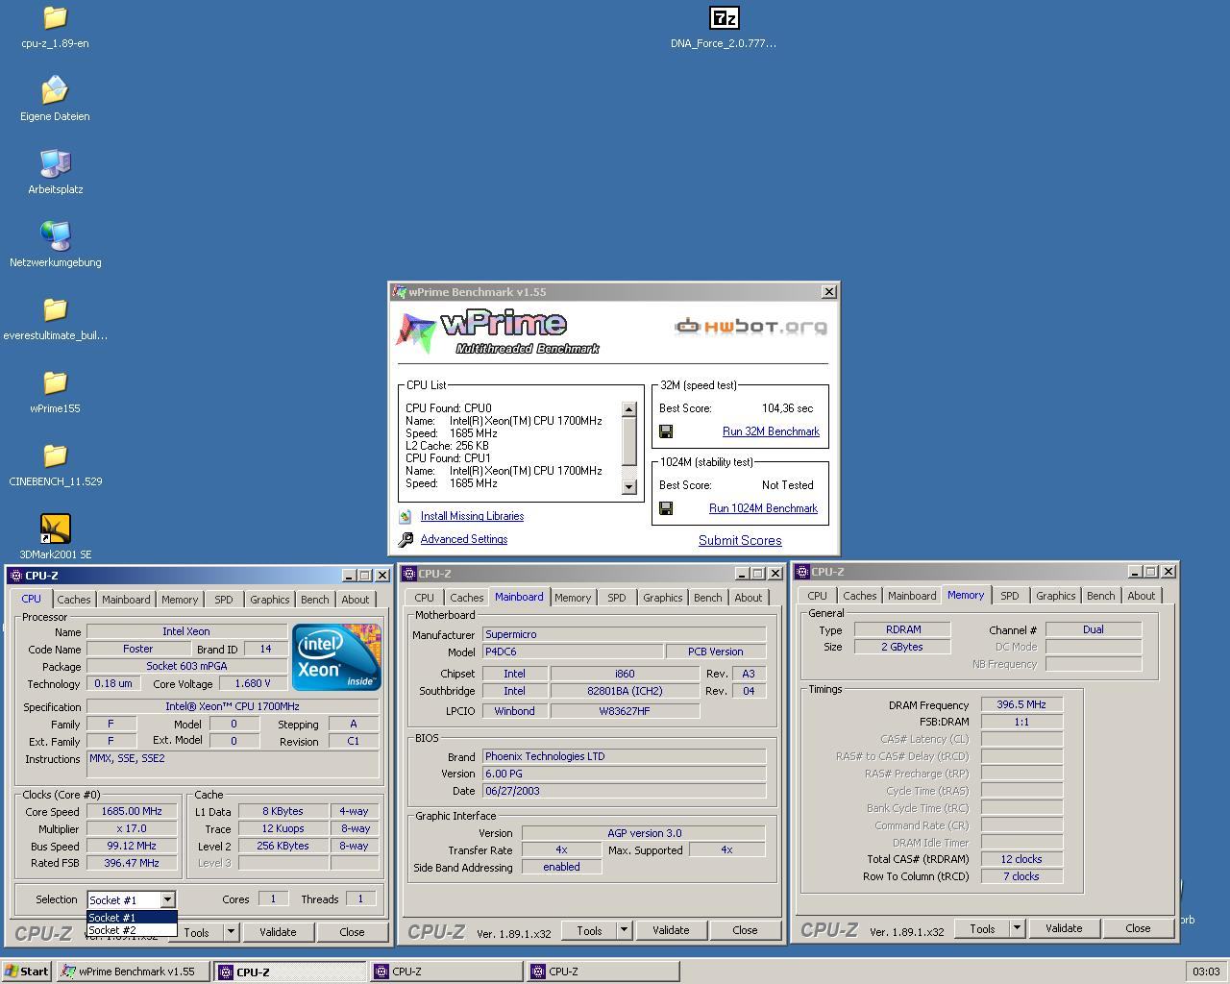1230x984 pixels.
Task: Open SPD tab in Memory window
Action: (1009, 596)
